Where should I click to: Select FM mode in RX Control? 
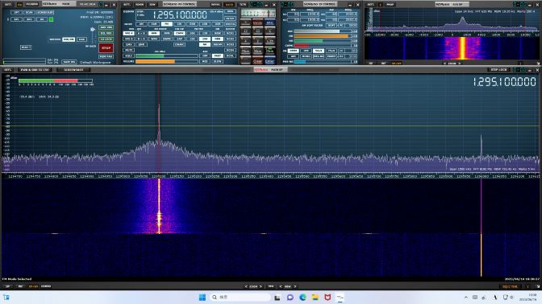167,24
